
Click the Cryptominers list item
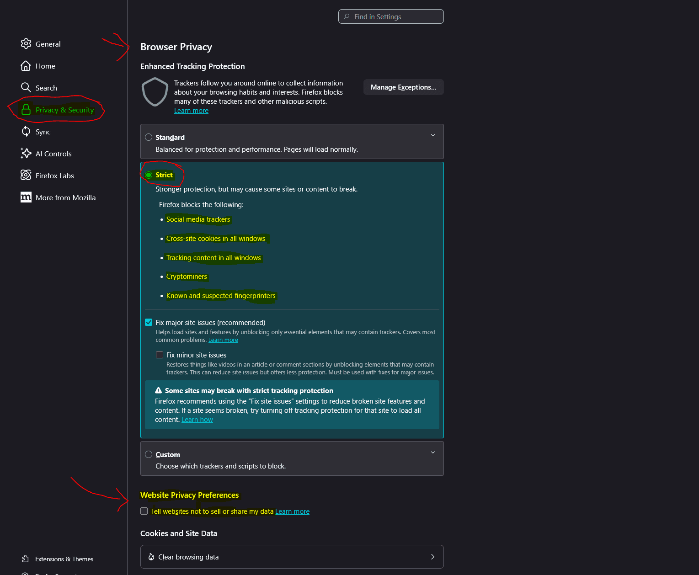click(x=187, y=277)
